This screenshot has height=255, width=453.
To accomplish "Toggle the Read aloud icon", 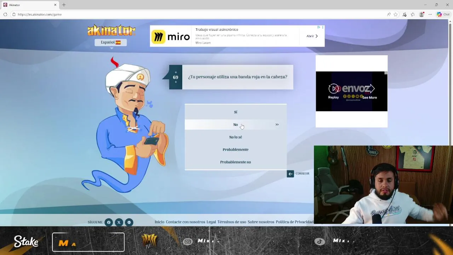I will (389, 15).
